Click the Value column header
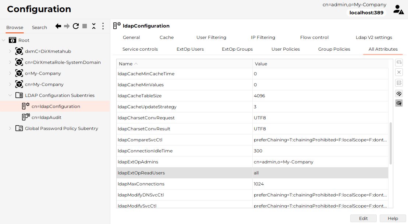Image resolution: width=408 pixels, height=224 pixels. pyautogui.click(x=320, y=64)
